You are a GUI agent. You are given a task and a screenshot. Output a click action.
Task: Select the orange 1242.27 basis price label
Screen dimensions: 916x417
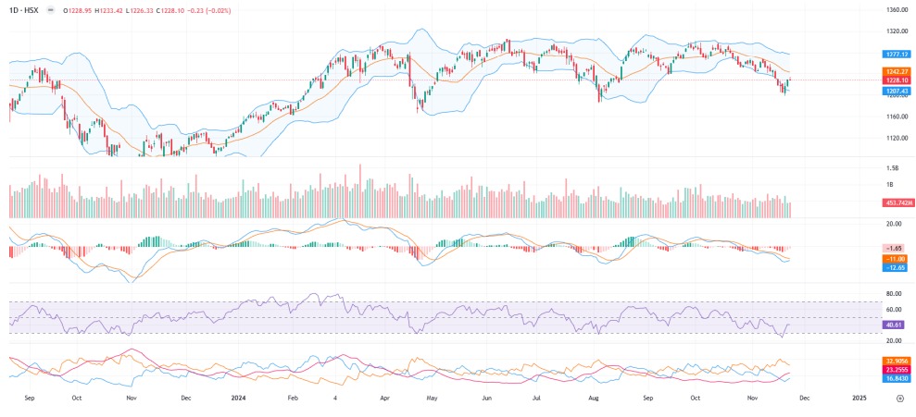click(897, 72)
